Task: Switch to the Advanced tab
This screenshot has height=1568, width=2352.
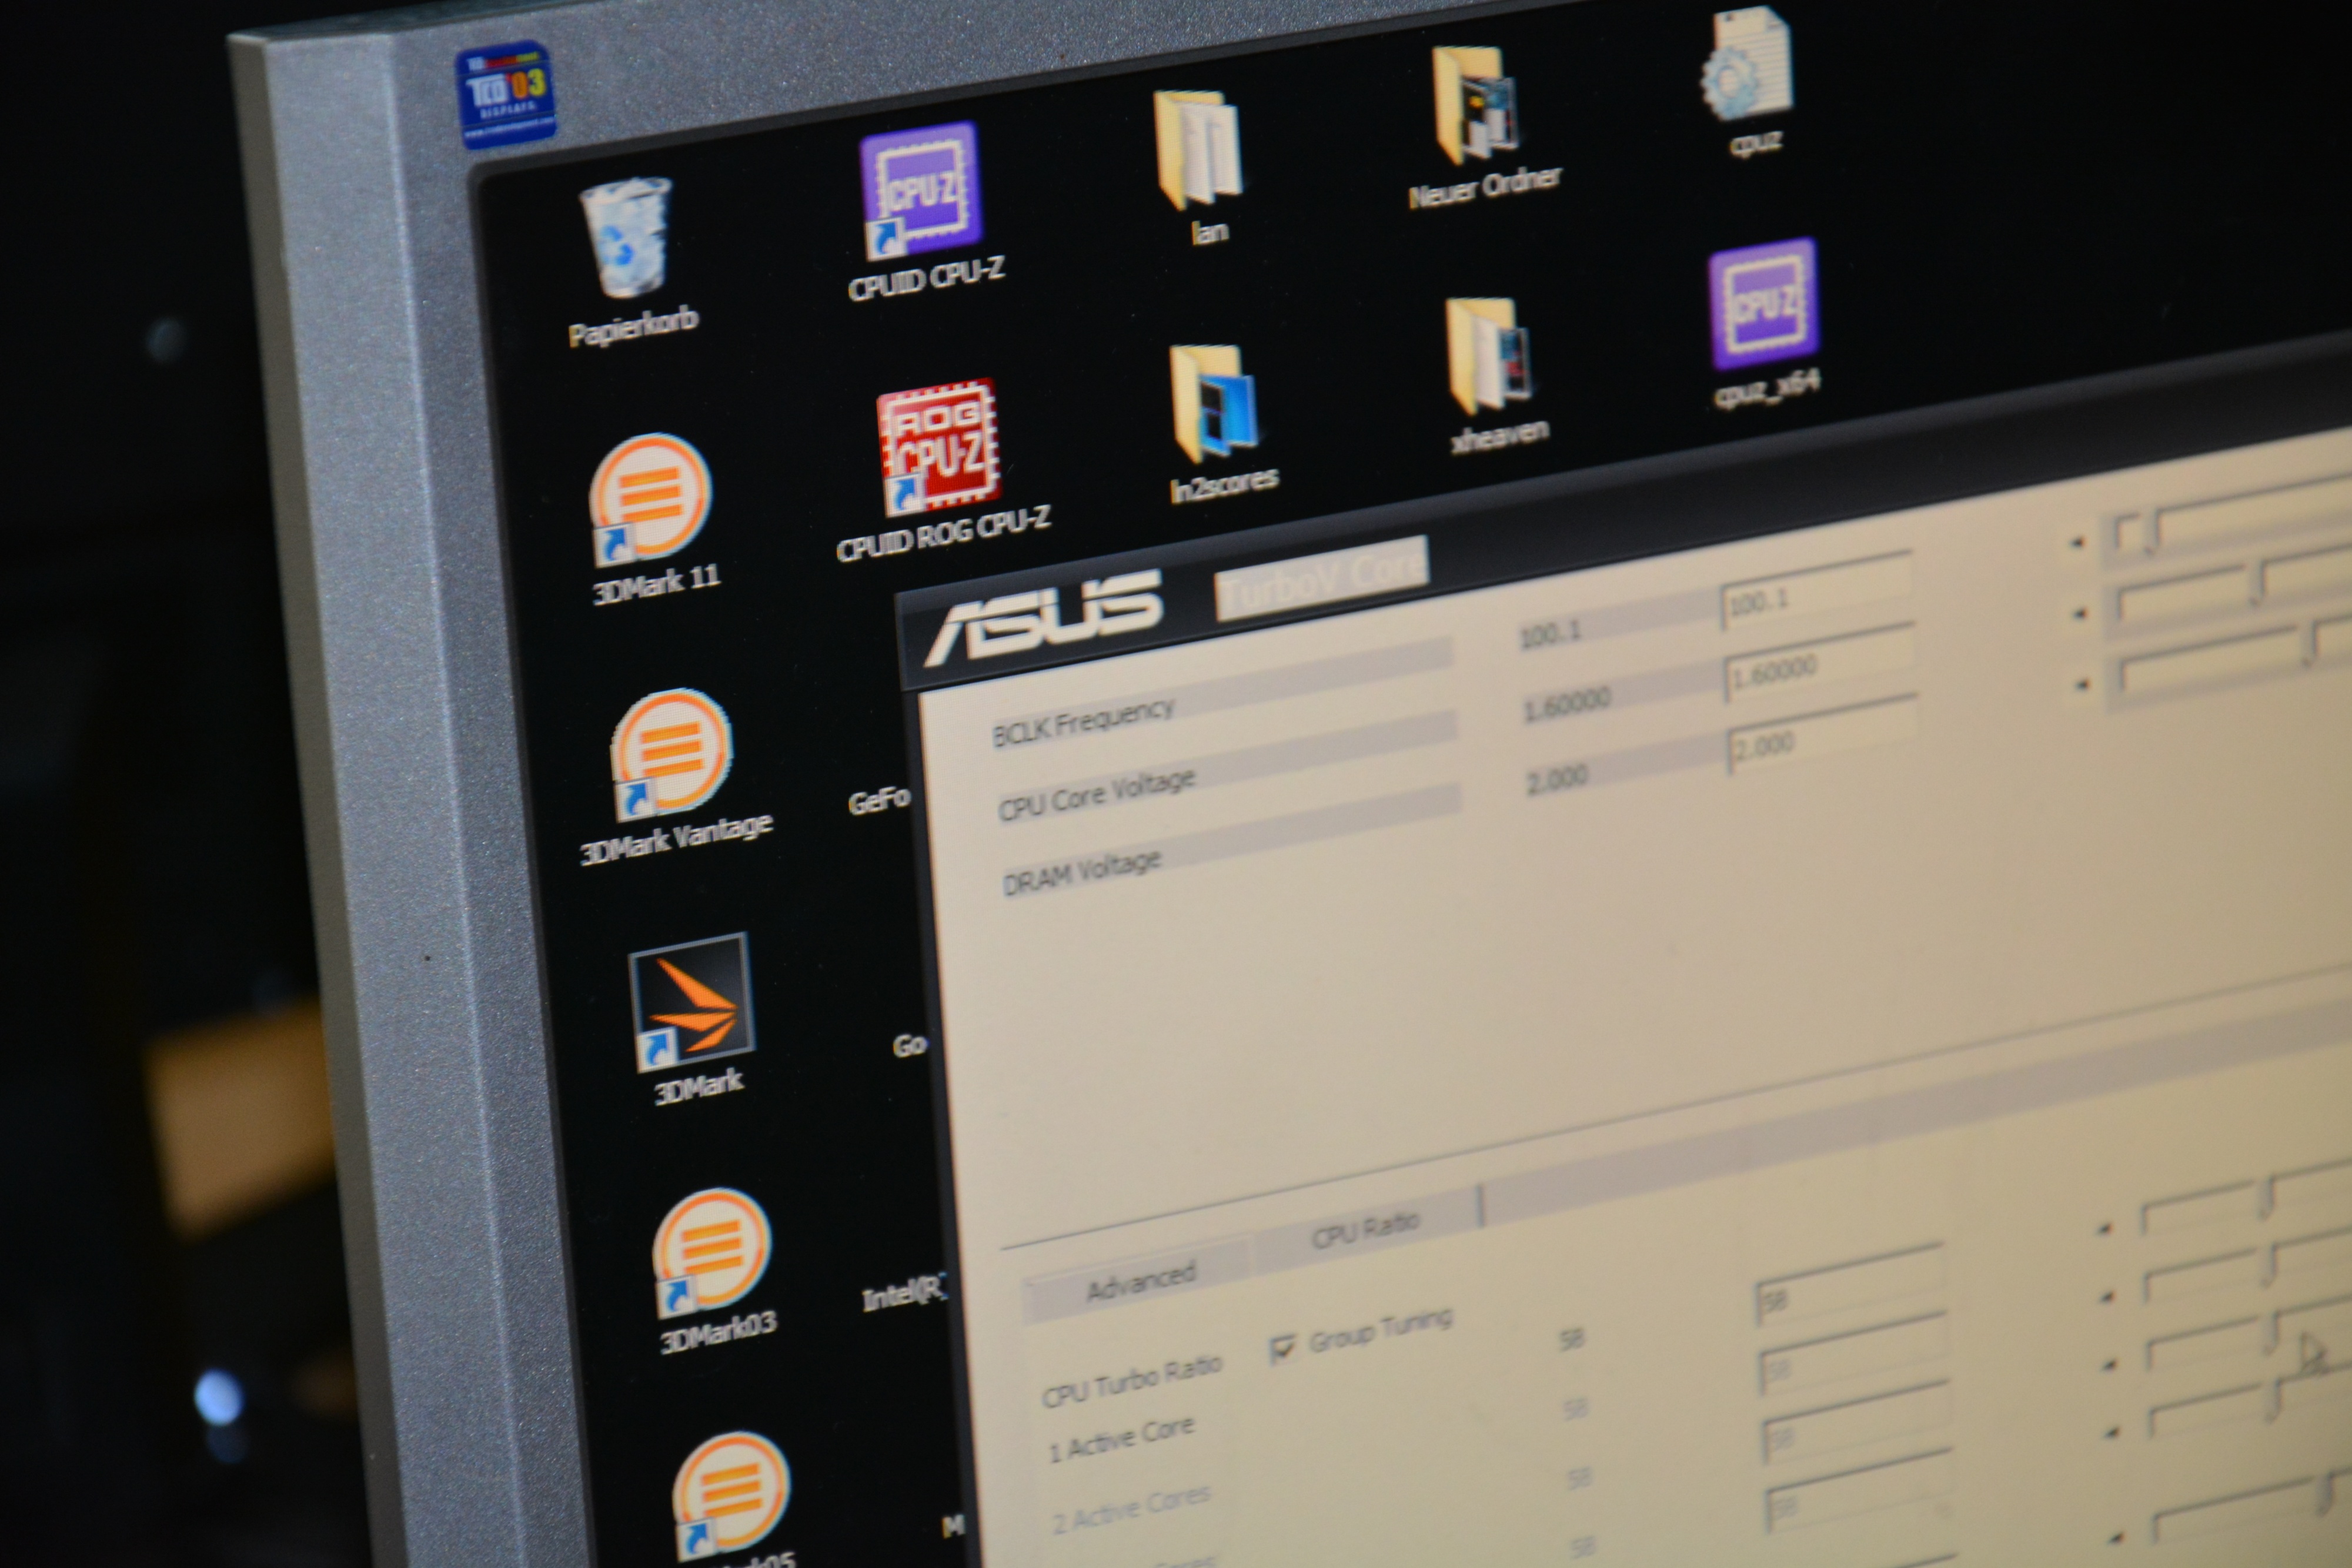Action: tap(1140, 1283)
